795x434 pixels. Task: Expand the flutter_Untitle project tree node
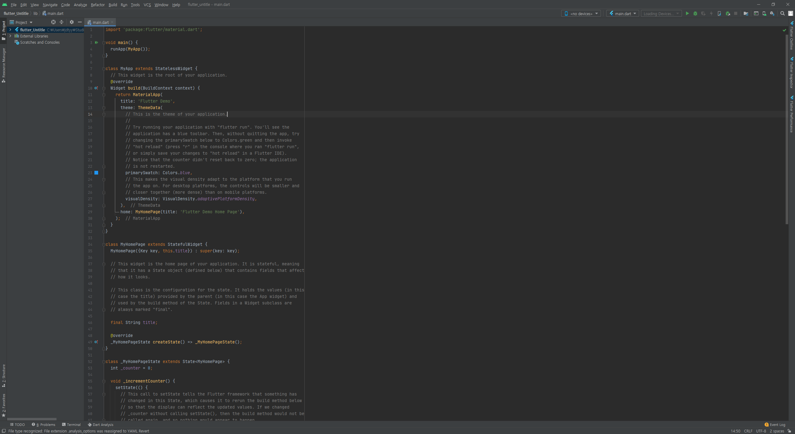tap(10, 30)
